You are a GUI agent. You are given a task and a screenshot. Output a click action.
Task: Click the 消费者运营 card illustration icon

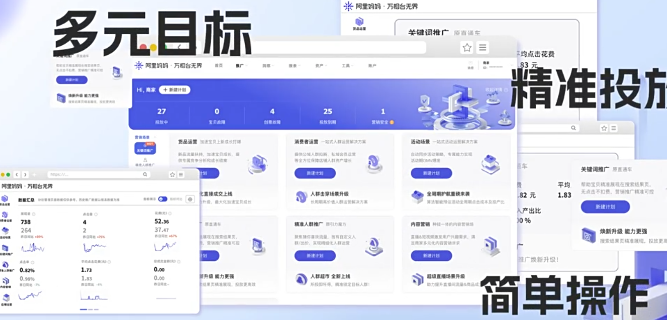[x=374, y=164]
